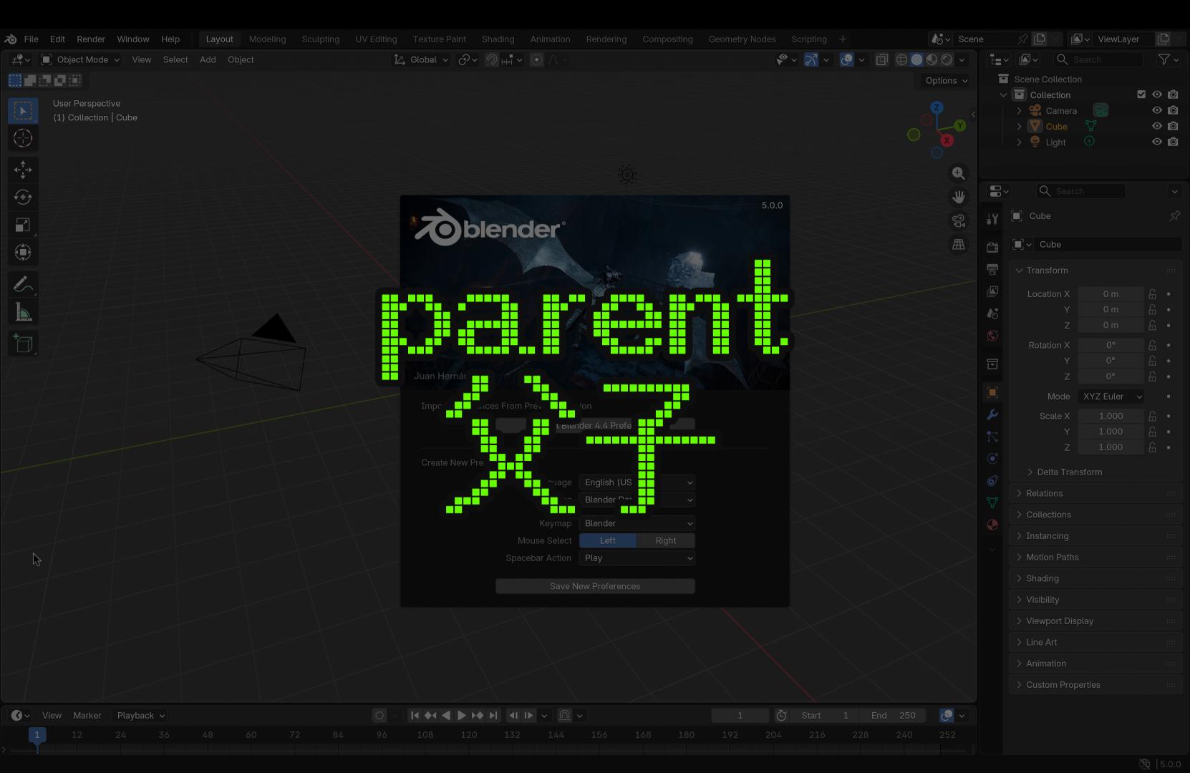Click the Rotation Y value field

click(x=1111, y=361)
